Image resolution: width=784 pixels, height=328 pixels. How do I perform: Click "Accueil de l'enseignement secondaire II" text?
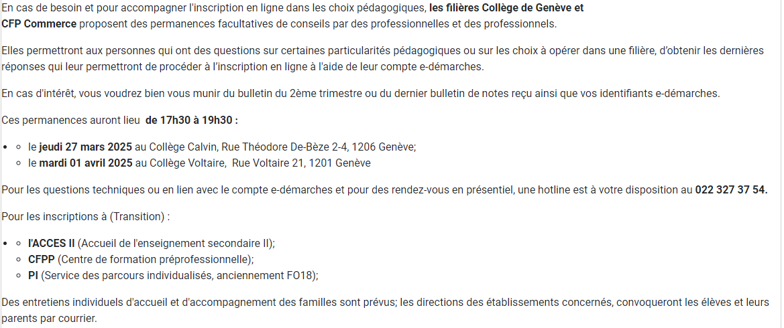(x=176, y=243)
